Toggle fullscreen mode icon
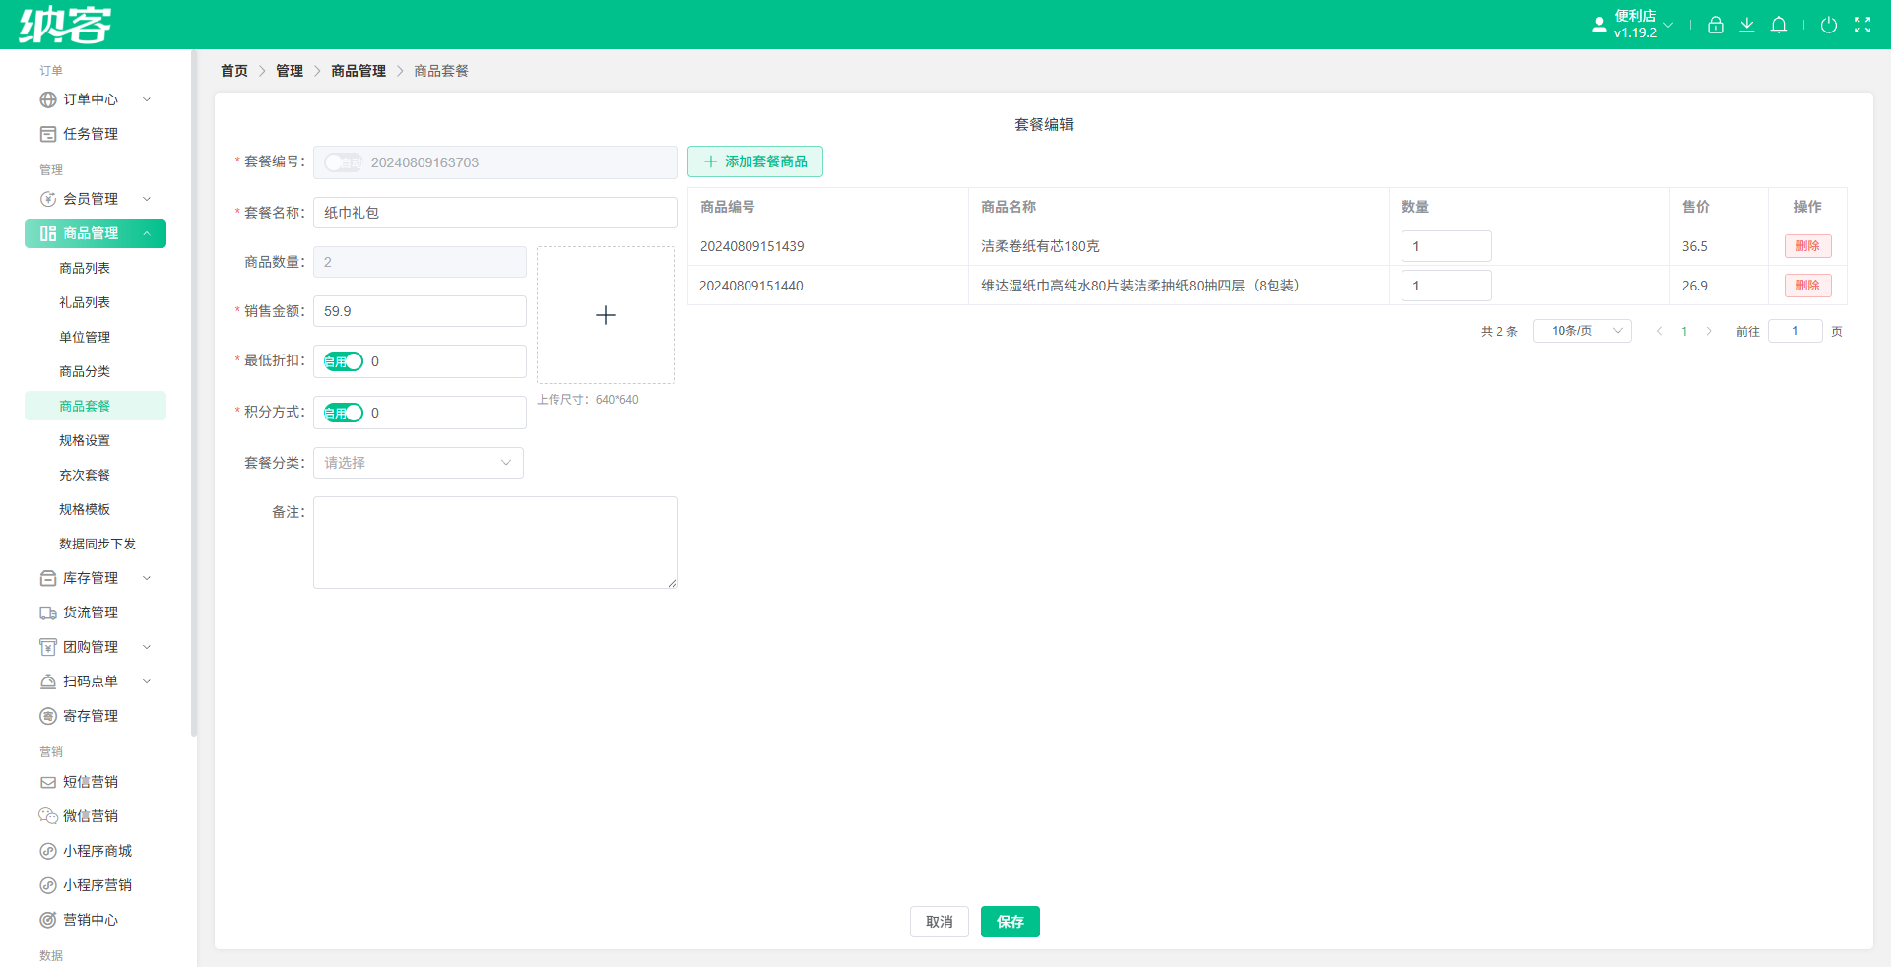This screenshot has width=1891, height=967. point(1861,25)
